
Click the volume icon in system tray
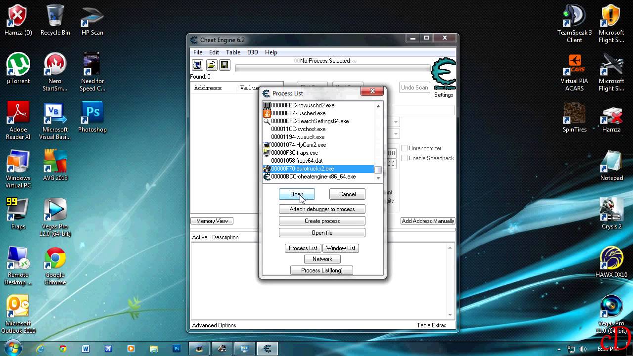pyautogui.click(x=582, y=349)
